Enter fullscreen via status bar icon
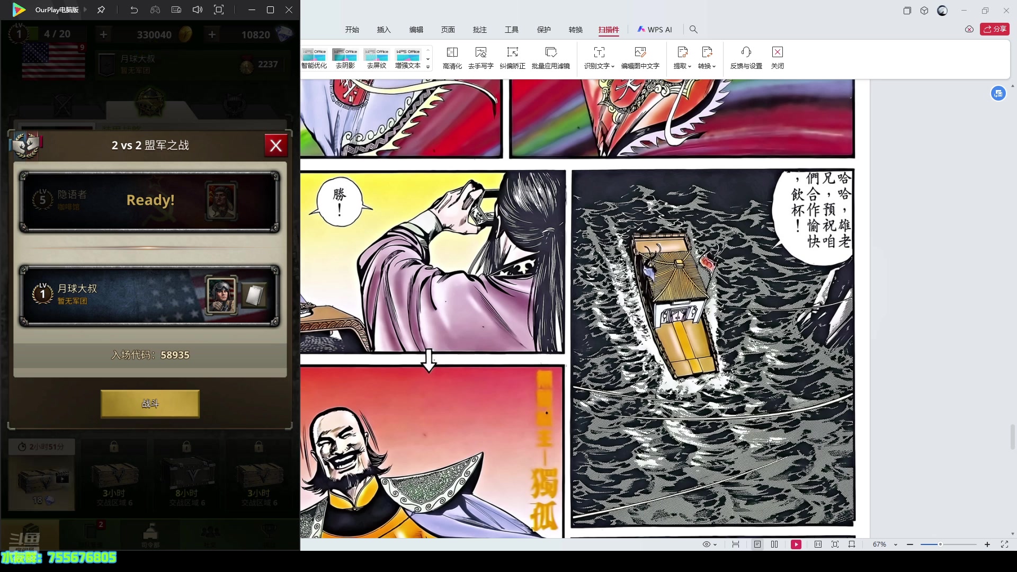 coord(1004,544)
